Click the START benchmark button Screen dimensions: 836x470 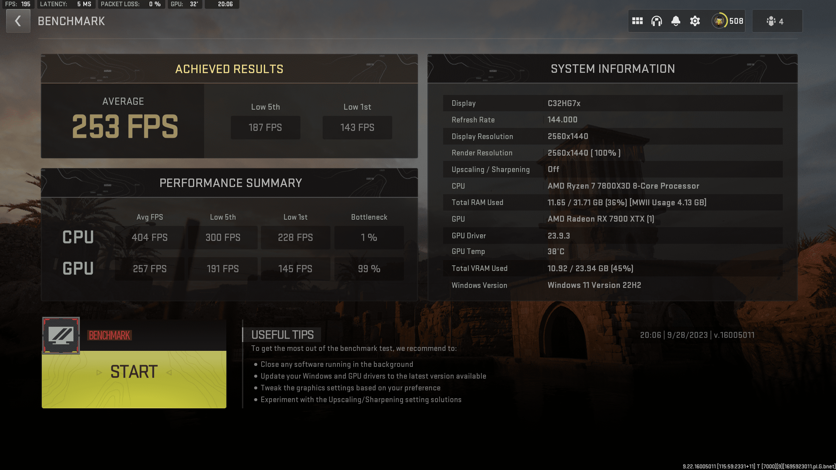click(x=134, y=371)
